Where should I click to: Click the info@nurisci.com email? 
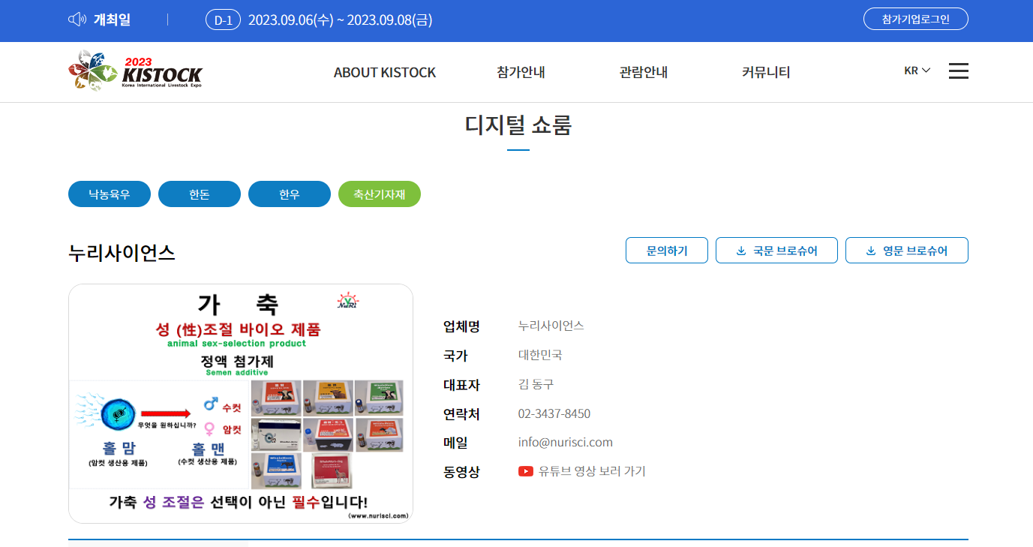click(x=566, y=442)
